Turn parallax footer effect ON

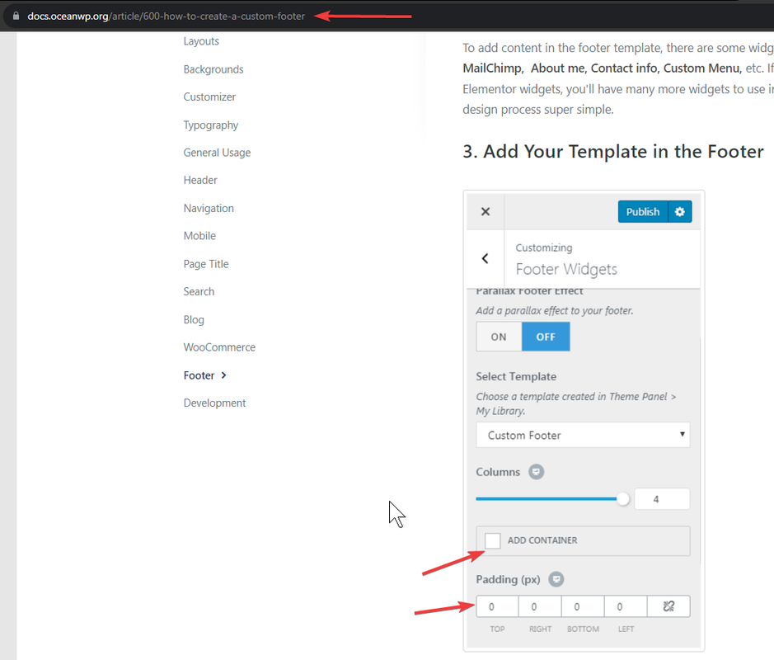pyautogui.click(x=499, y=337)
